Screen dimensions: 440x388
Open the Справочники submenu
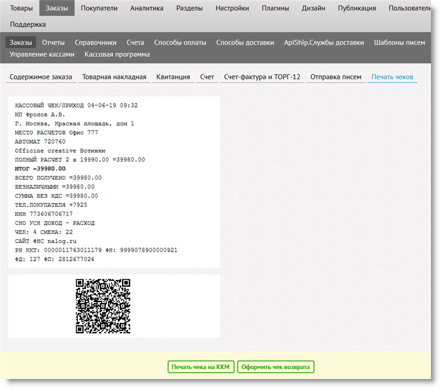click(x=95, y=42)
